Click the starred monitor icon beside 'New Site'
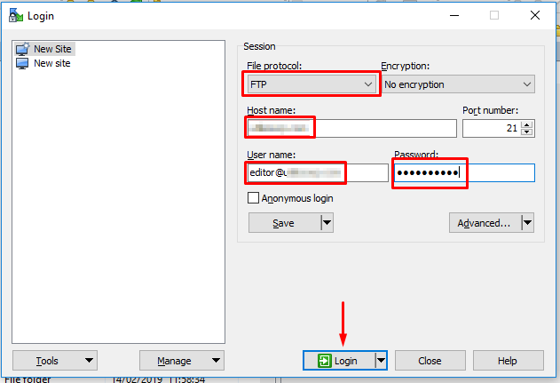This screenshot has height=383, width=560. tap(22, 49)
